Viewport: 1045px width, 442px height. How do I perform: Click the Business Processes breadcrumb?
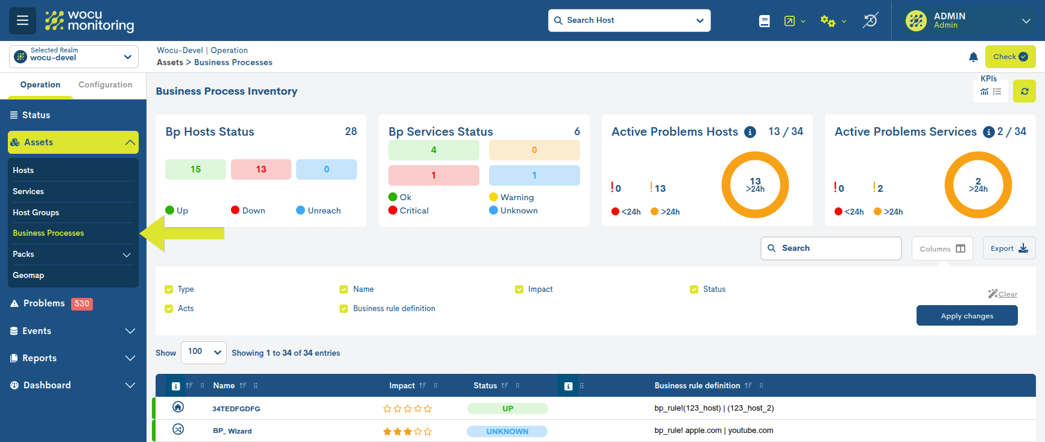tap(233, 63)
